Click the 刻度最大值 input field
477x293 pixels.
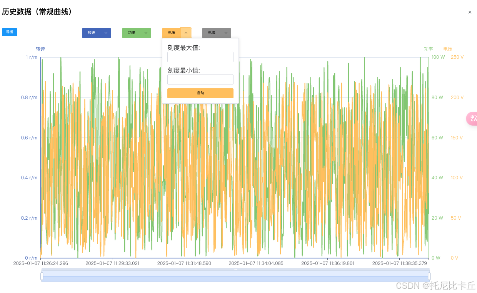tap(200, 57)
